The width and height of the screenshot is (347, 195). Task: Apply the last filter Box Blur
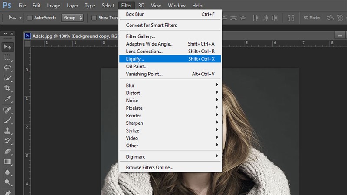pyautogui.click(x=170, y=14)
